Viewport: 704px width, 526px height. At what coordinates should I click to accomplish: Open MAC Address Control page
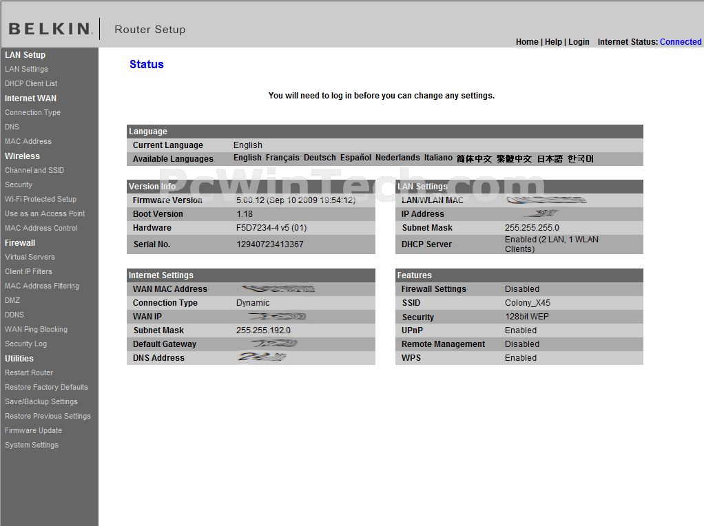41,229
